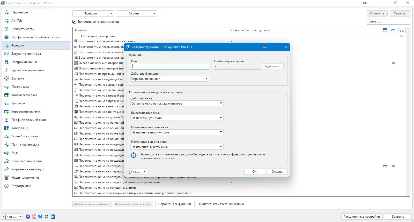Open the Действия окна combo box
Viewport: 414px width, 222px height.
click(x=177, y=104)
